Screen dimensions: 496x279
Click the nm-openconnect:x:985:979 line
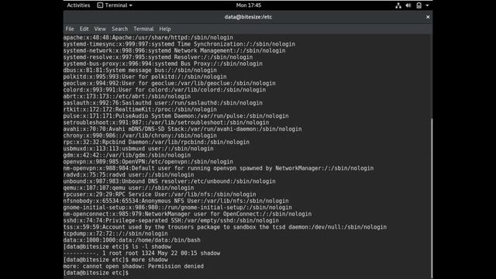[x=188, y=214]
